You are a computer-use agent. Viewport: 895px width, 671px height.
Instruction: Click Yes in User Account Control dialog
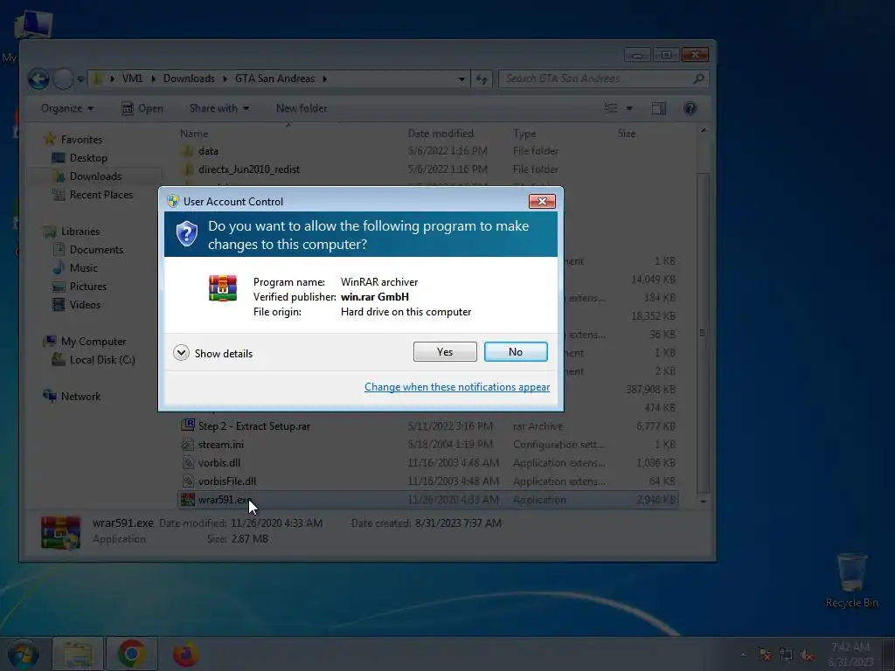[445, 351]
